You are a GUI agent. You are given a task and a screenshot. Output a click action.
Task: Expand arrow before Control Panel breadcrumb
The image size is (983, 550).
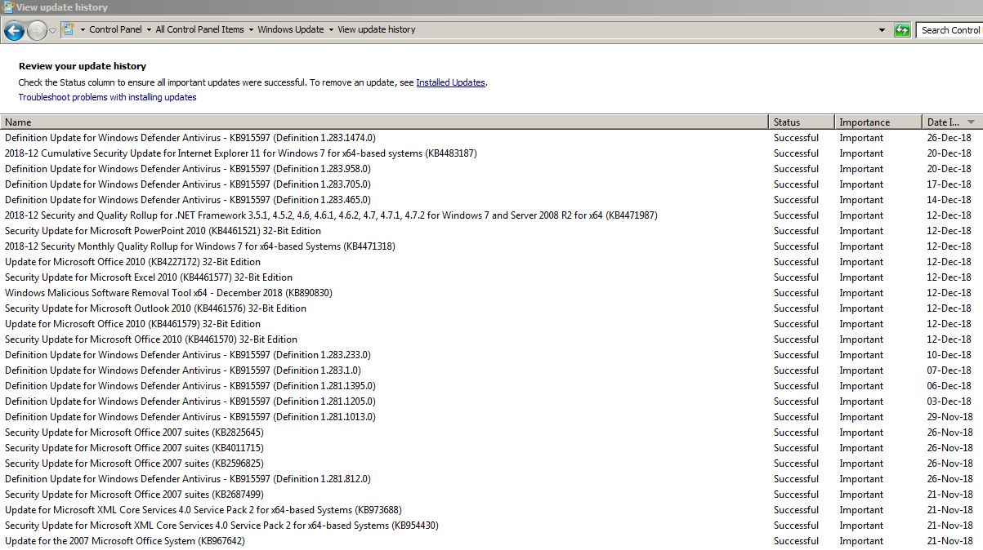coord(83,30)
